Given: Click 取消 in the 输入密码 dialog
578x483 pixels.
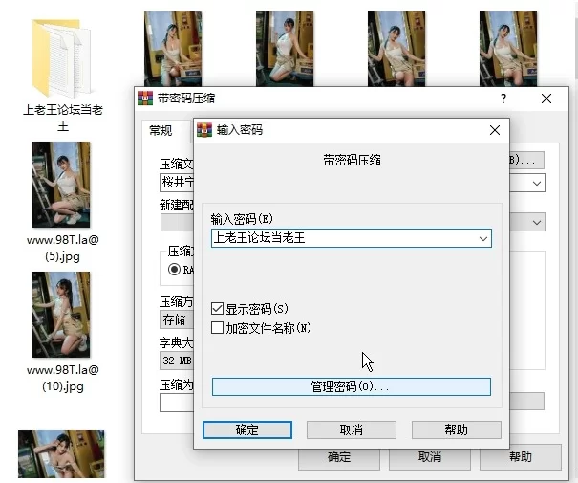Looking at the screenshot, I should pyautogui.click(x=352, y=429).
